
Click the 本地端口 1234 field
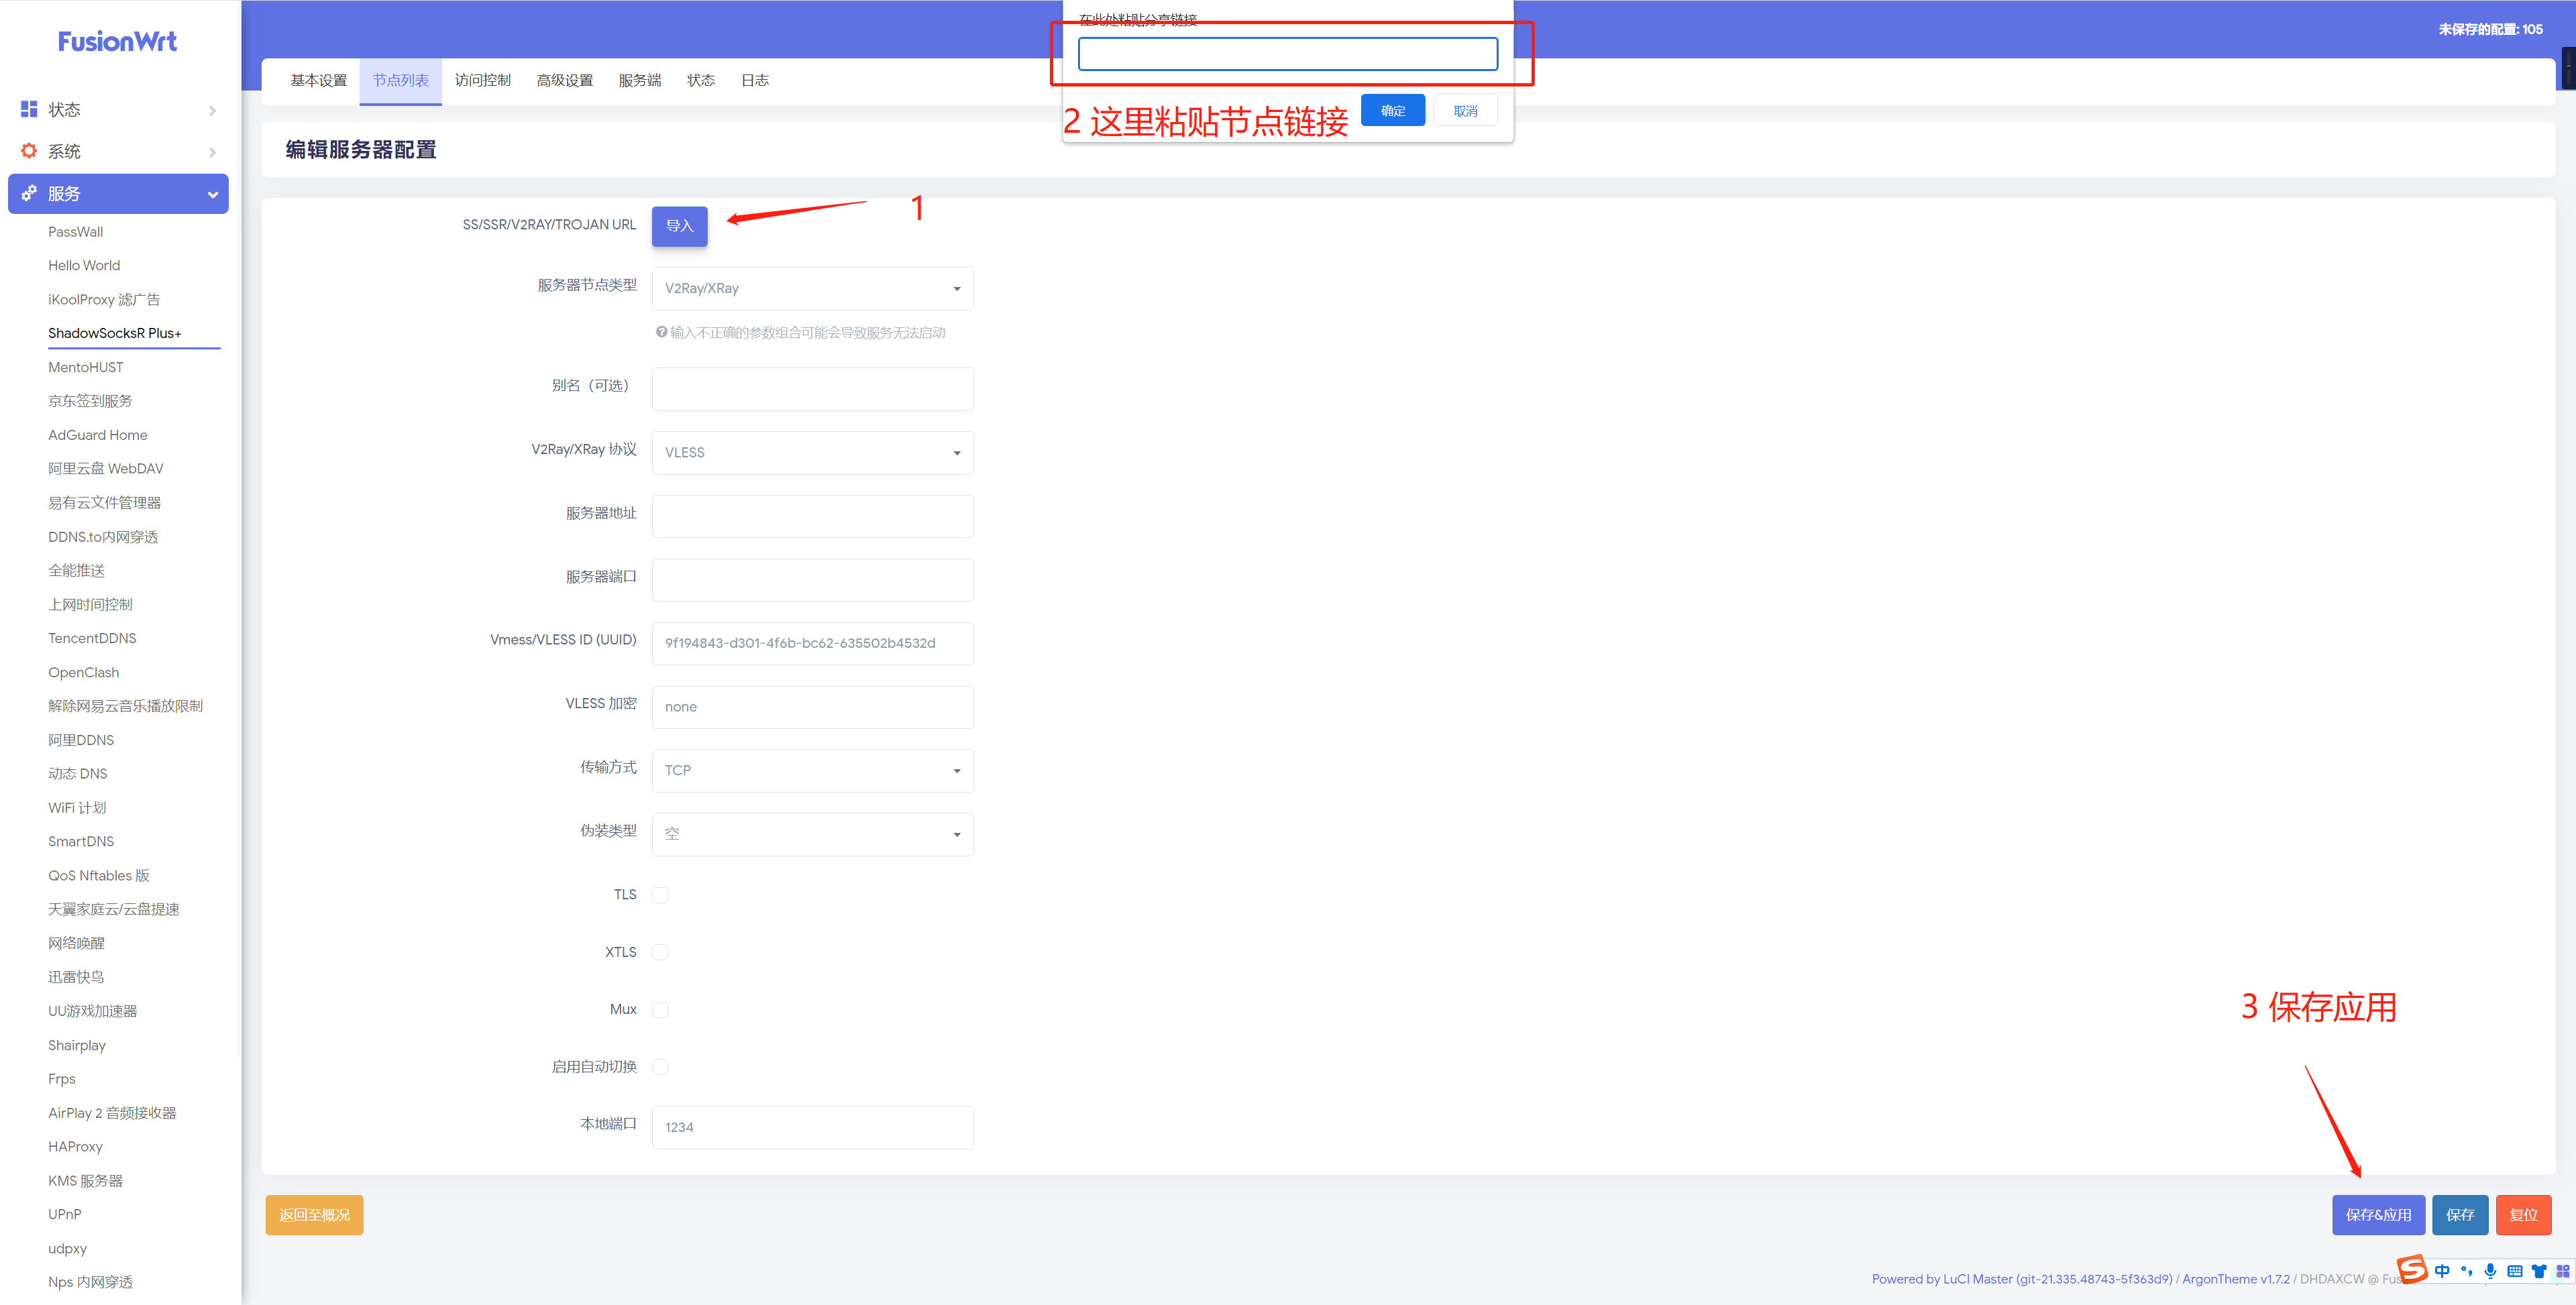click(x=812, y=1127)
